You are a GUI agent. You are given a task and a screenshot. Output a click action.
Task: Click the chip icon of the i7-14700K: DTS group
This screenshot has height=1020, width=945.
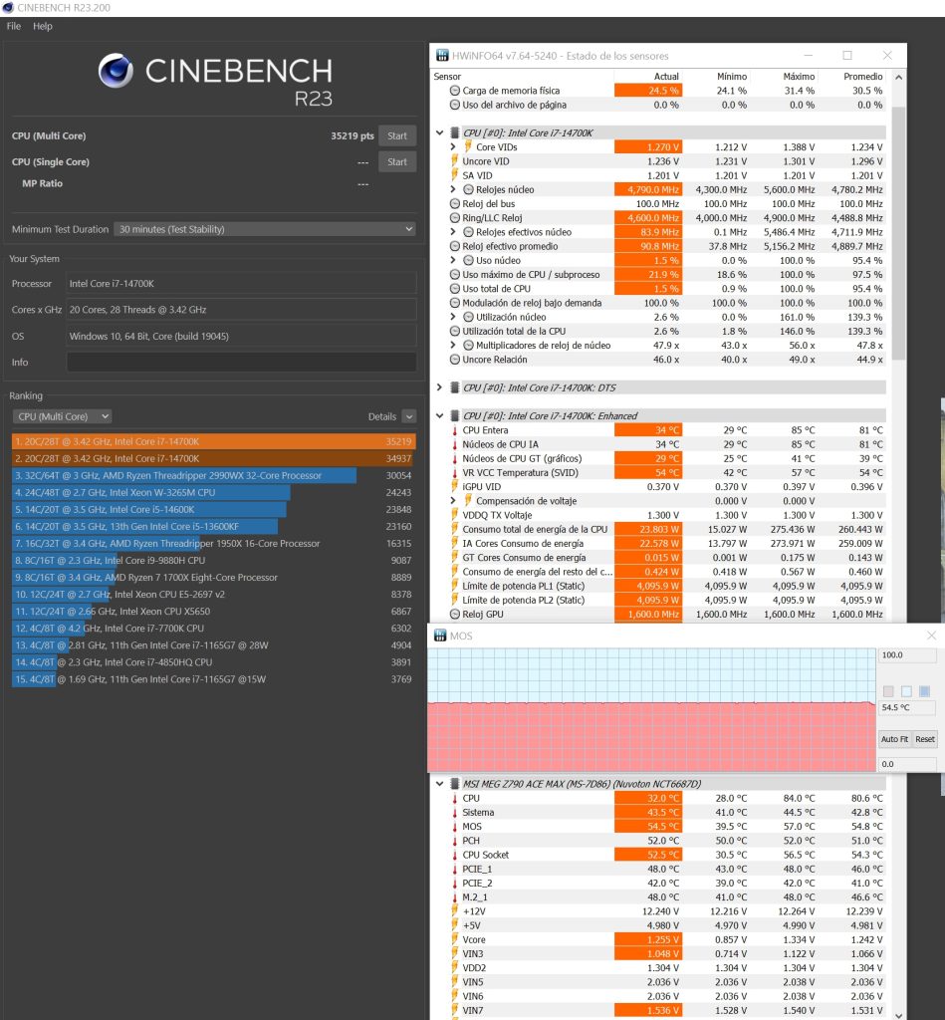[x=455, y=387]
